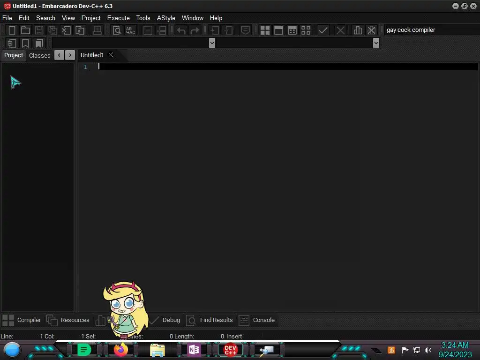Click the Compile four-squares icon

265,30
